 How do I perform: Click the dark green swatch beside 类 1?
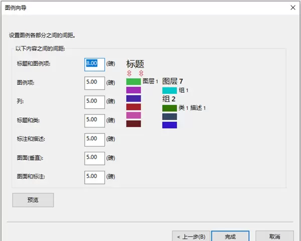coord(170,108)
